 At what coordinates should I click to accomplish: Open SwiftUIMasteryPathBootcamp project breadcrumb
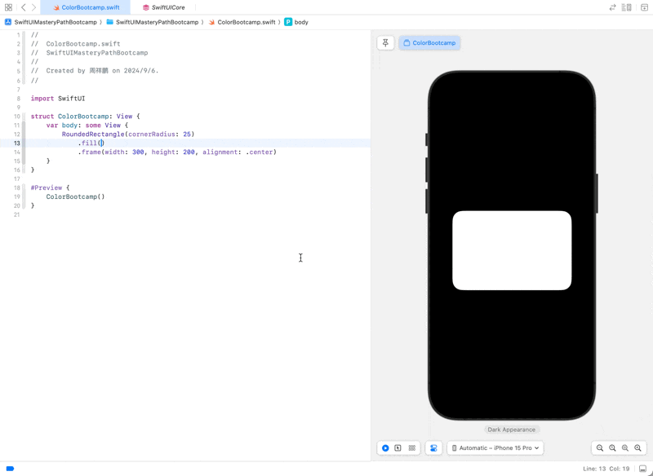tap(51, 22)
